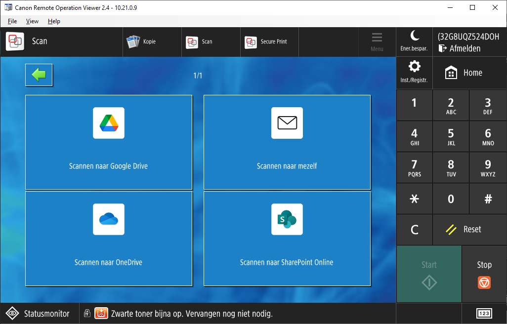
Task: Open Scannen naar Google Drive tile
Action: [x=109, y=142]
